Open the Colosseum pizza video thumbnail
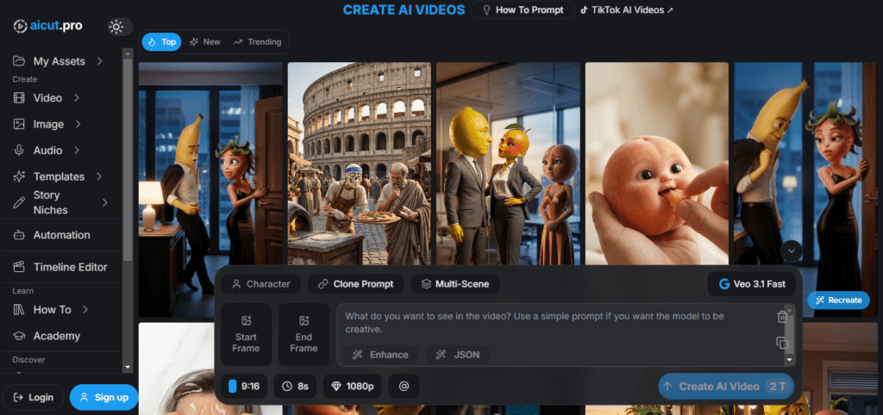This screenshot has height=415, width=883. click(360, 163)
